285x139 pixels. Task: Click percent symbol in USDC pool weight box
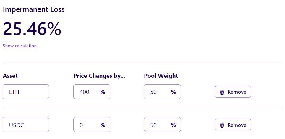[173, 125]
